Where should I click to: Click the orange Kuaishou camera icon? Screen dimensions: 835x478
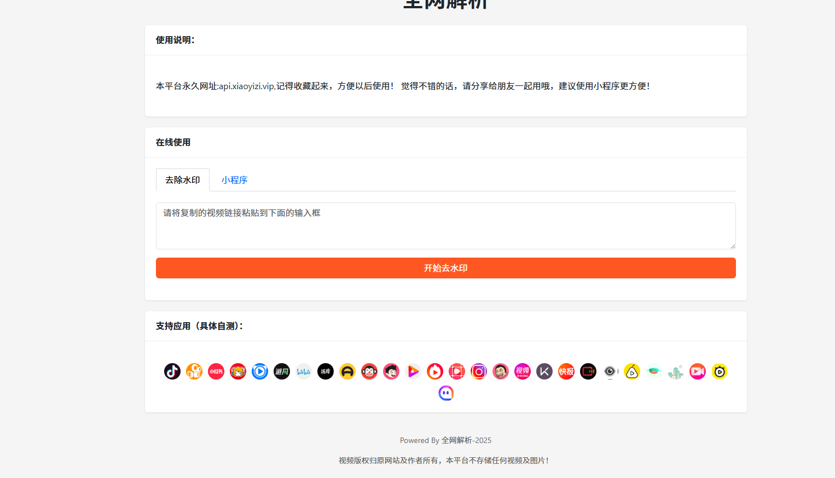tap(194, 371)
